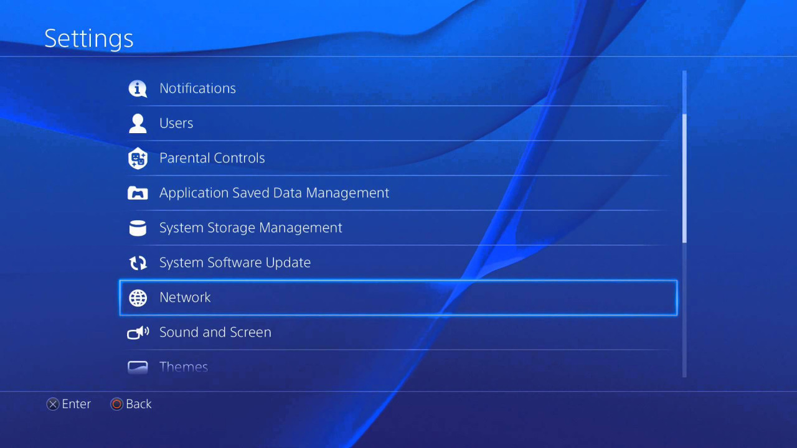Viewport: 797px width, 448px height.
Task: Click the circle button icon beside Back
Action: [x=116, y=404]
